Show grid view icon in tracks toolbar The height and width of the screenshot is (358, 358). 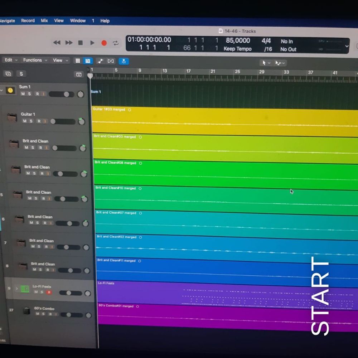coord(78,61)
